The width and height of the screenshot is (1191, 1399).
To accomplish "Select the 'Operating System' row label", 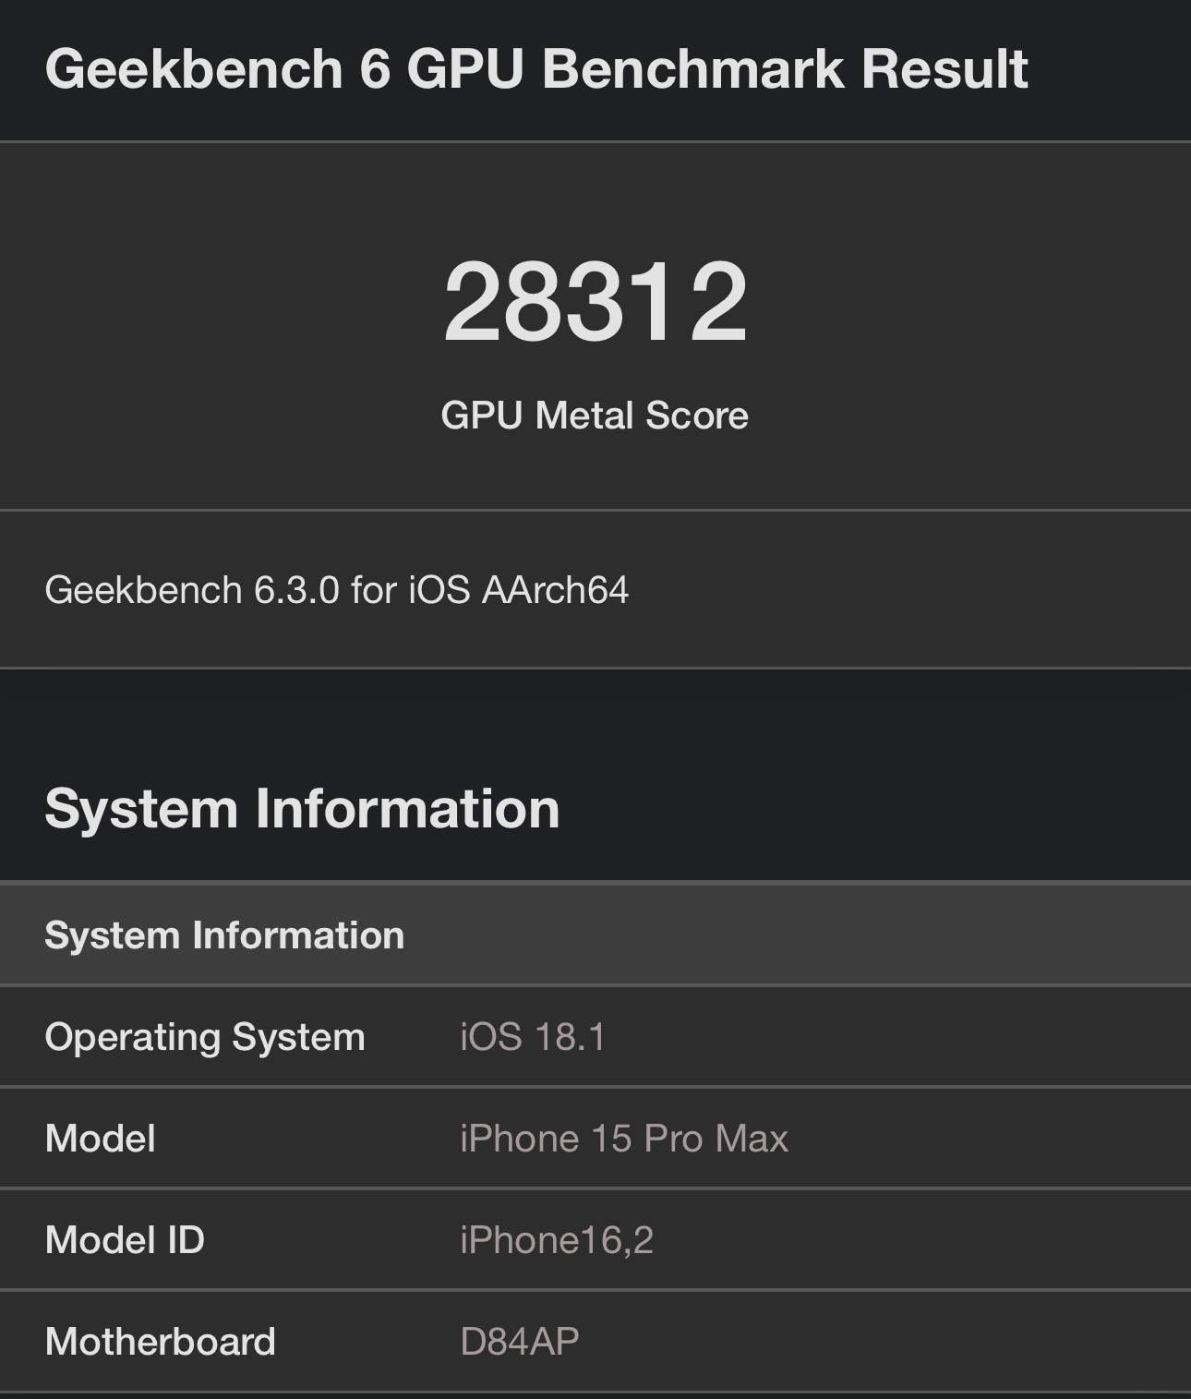I will point(205,1037).
